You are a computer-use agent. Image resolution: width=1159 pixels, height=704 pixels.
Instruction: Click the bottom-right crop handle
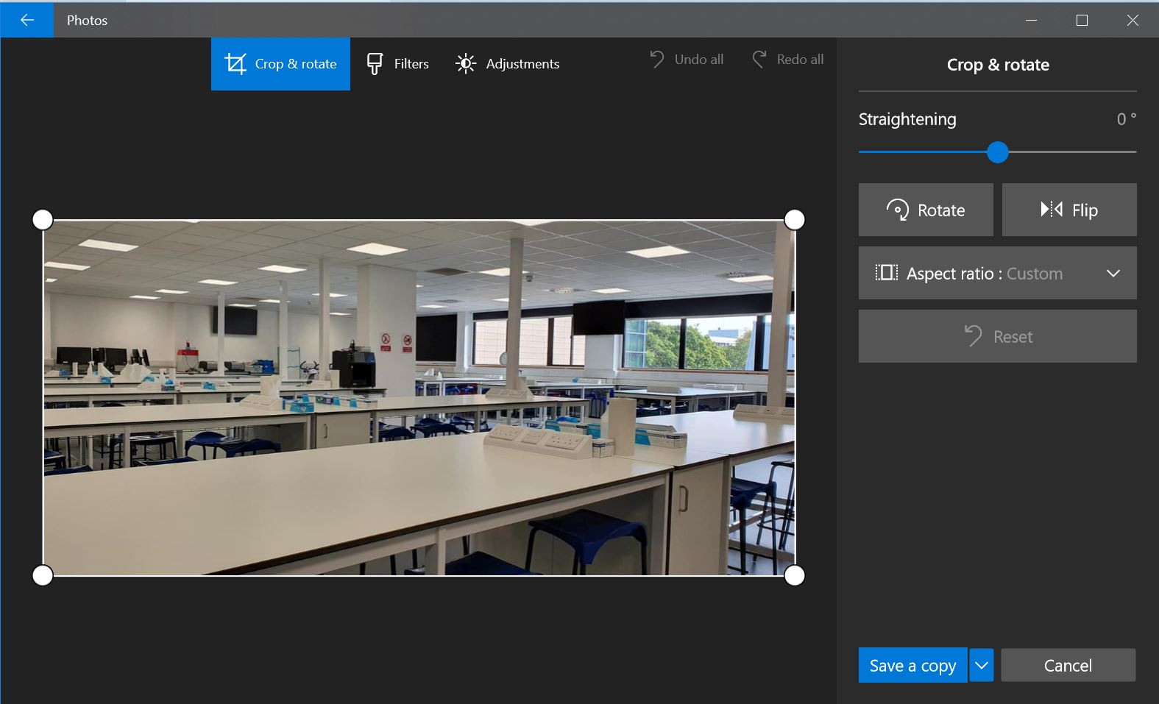[x=795, y=575]
